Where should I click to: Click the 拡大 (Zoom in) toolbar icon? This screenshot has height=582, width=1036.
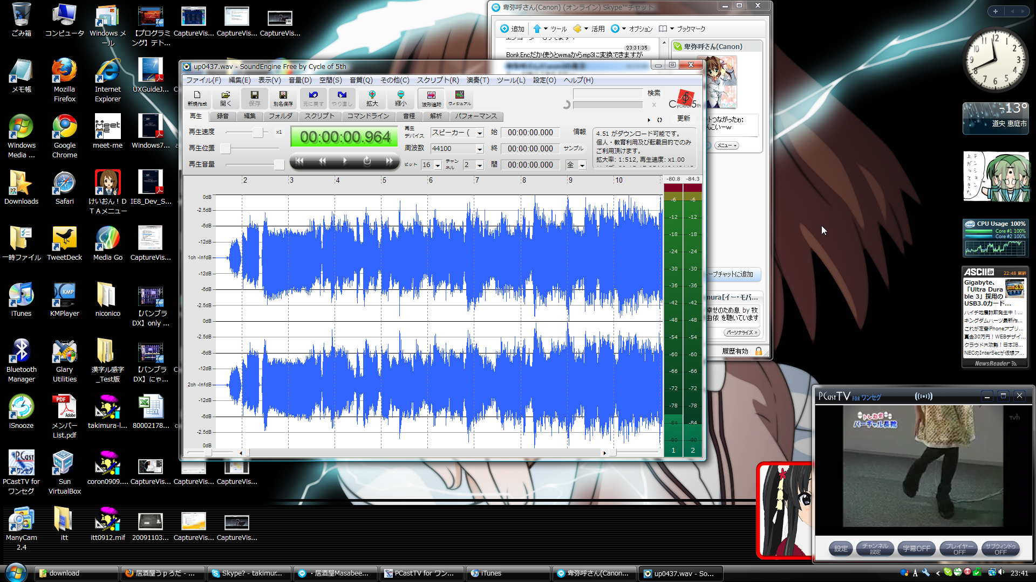(372, 98)
